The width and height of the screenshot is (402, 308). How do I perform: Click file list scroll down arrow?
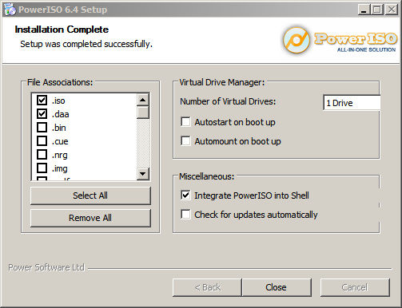pyautogui.click(x=143, y=174)
